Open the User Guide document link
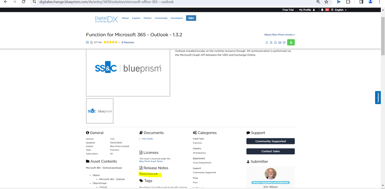The height and width of the screenshot is (189, 385). (147, 139)
